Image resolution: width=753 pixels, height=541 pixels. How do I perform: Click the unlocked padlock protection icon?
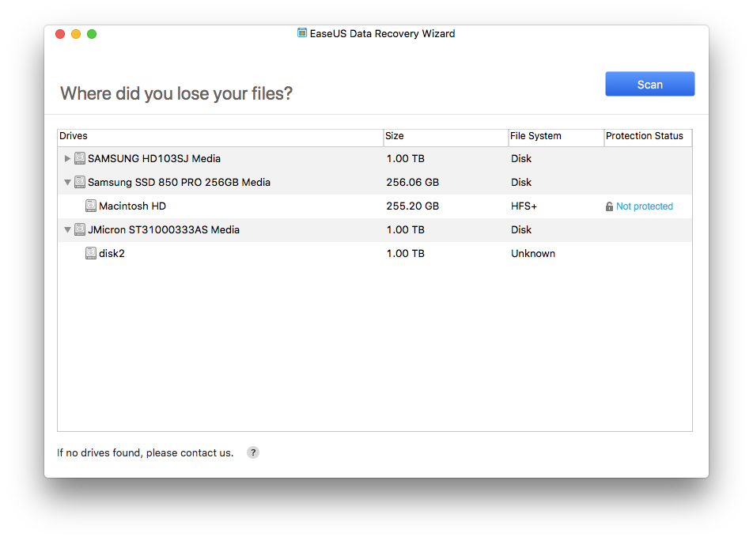pyautogui.click(x=609, y=206)
